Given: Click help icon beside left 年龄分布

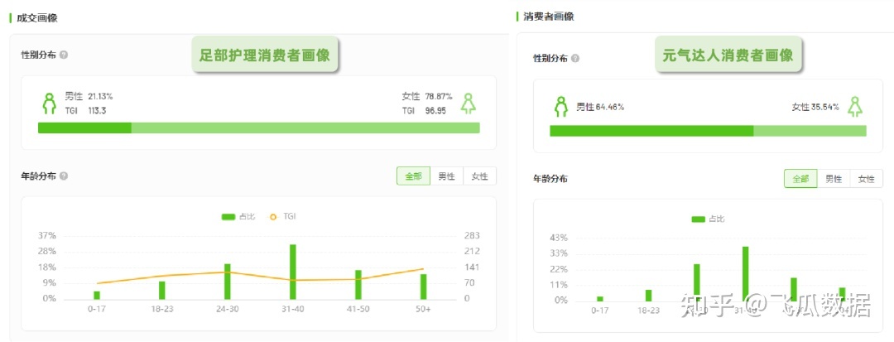Looking at the screenshot, I should [x=64, y=176].
